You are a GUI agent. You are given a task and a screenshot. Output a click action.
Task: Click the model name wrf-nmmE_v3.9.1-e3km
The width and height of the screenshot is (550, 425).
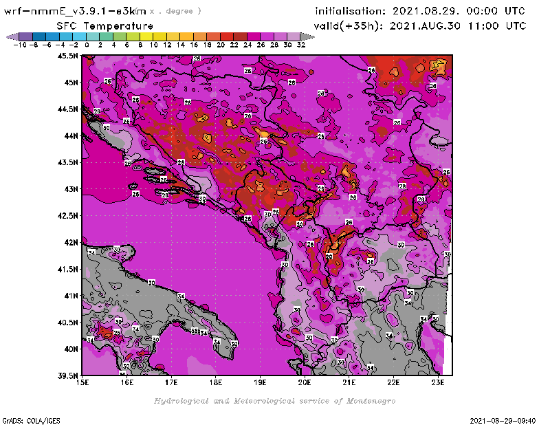point(75,11)
